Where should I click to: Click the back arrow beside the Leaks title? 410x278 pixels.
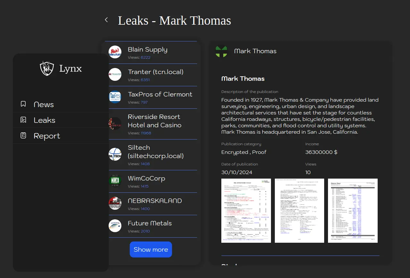click(106, 20)
